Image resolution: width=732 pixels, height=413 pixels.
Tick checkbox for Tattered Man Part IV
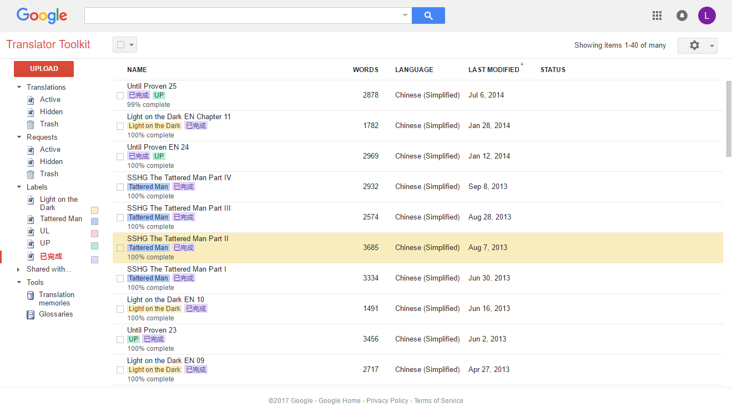pos(120,187)
